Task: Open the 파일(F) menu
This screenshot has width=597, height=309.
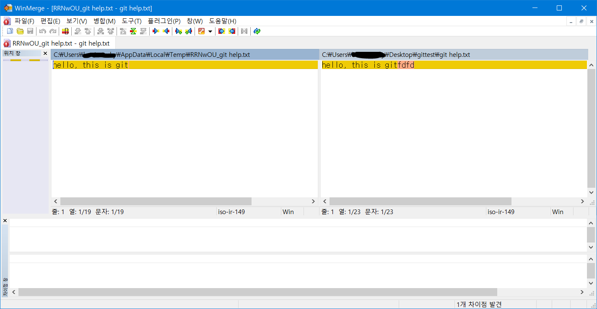Action: 24,21
